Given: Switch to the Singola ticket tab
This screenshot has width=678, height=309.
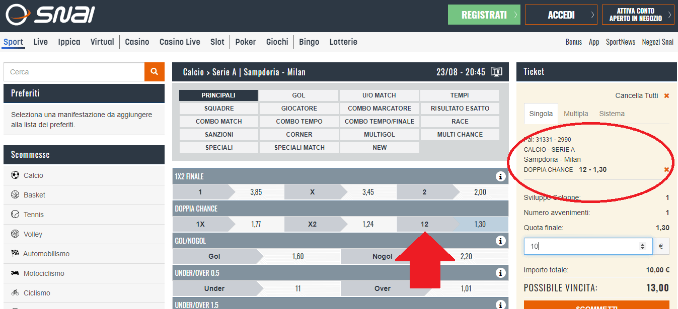Looking at the screenshot, I should (x=541, y=114).
